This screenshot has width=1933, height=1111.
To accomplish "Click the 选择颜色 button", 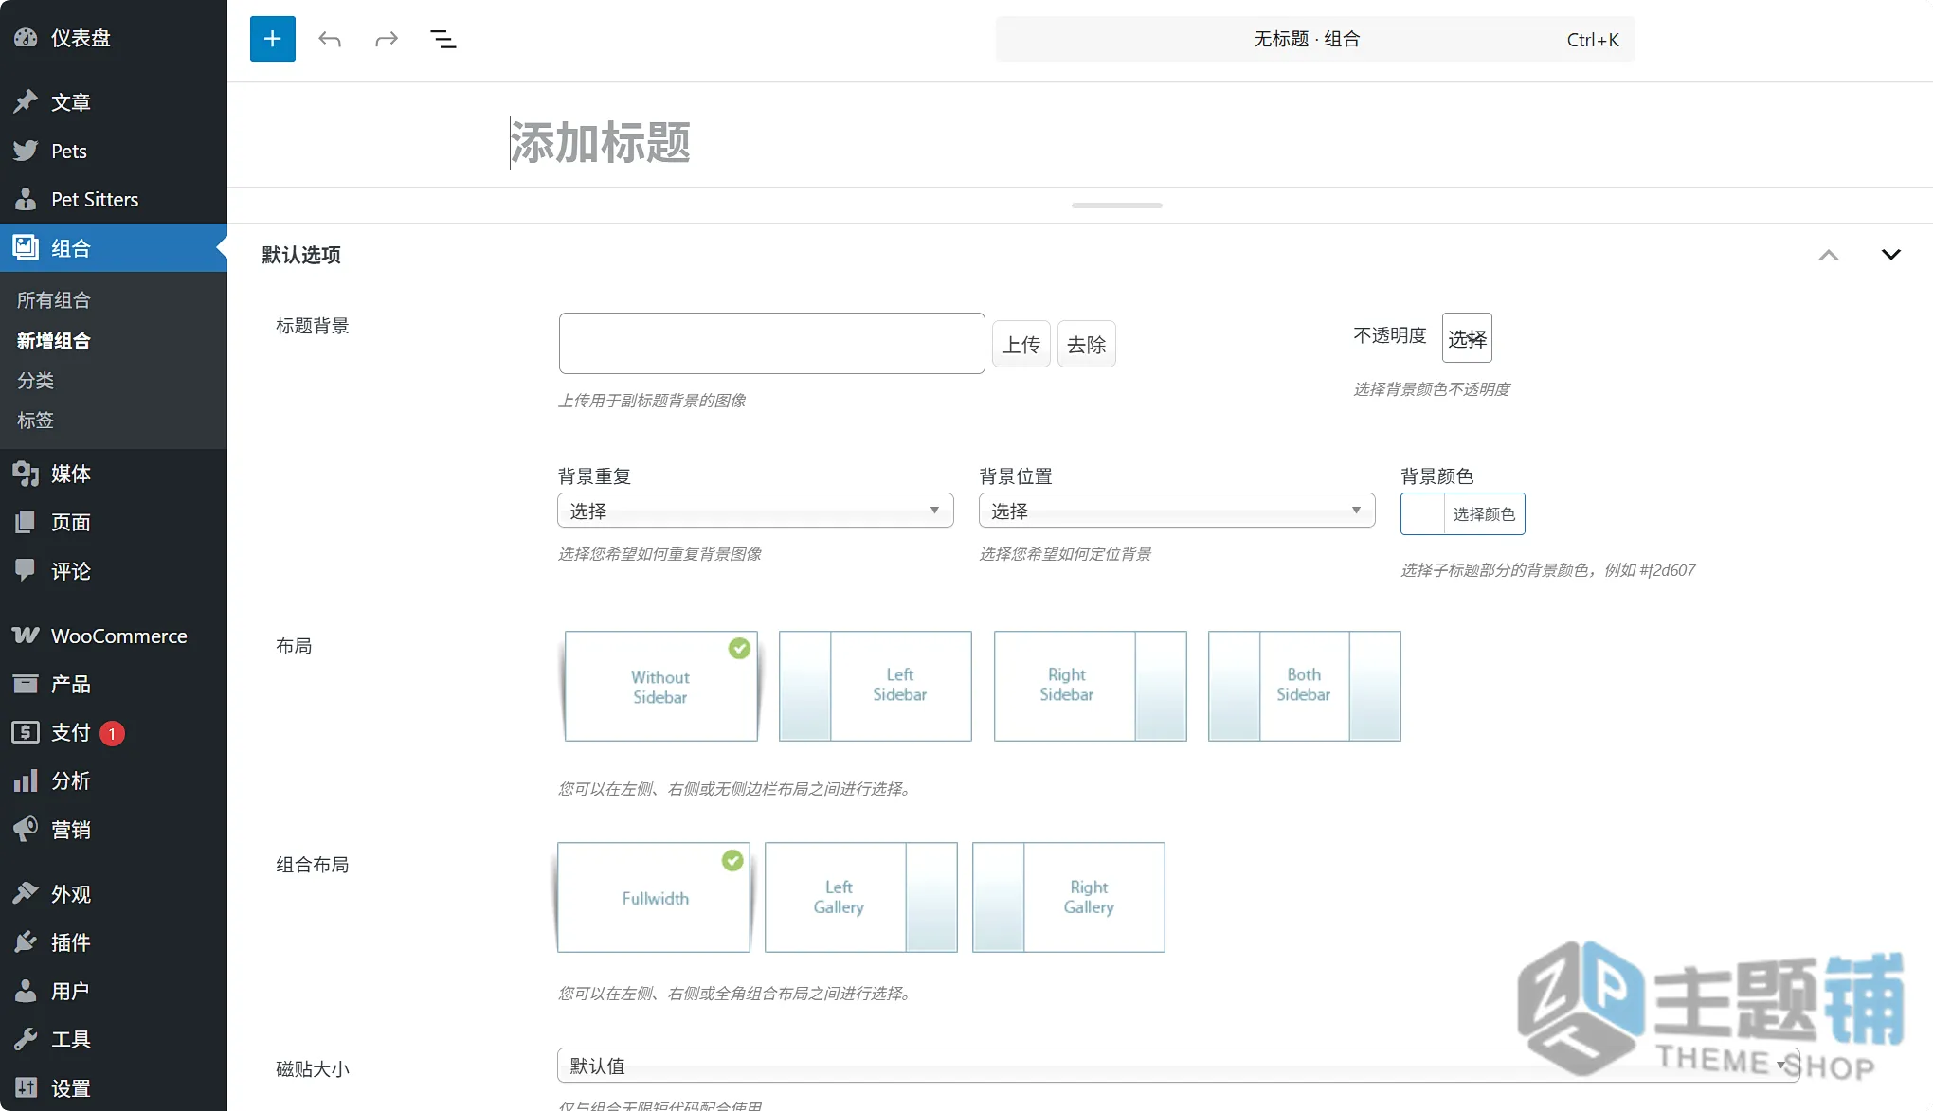I will (1484, 514).
